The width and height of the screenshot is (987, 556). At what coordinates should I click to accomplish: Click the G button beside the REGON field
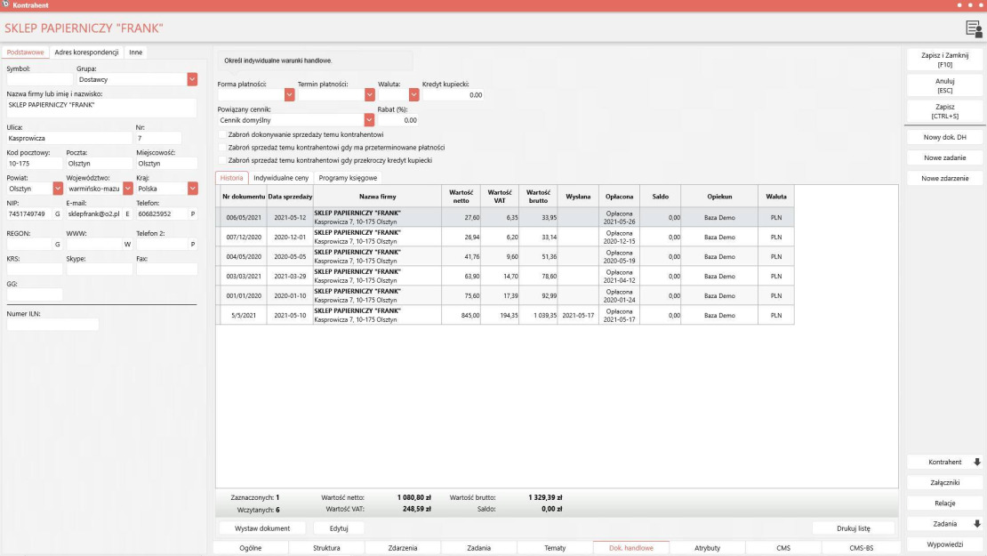pos(57,245)
